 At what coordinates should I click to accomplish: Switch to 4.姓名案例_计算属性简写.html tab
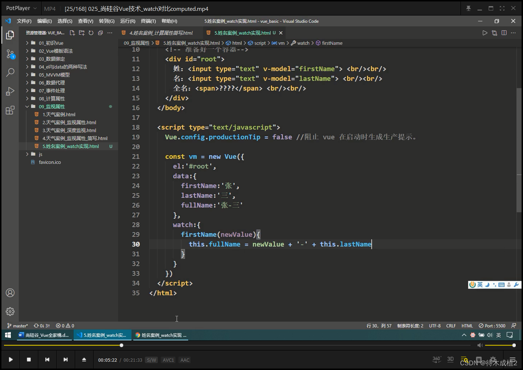(x=161, y=33)
